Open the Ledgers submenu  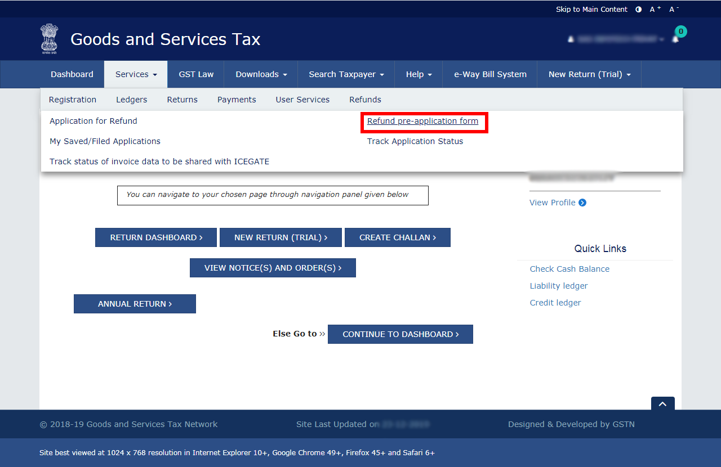click(131, 100)
